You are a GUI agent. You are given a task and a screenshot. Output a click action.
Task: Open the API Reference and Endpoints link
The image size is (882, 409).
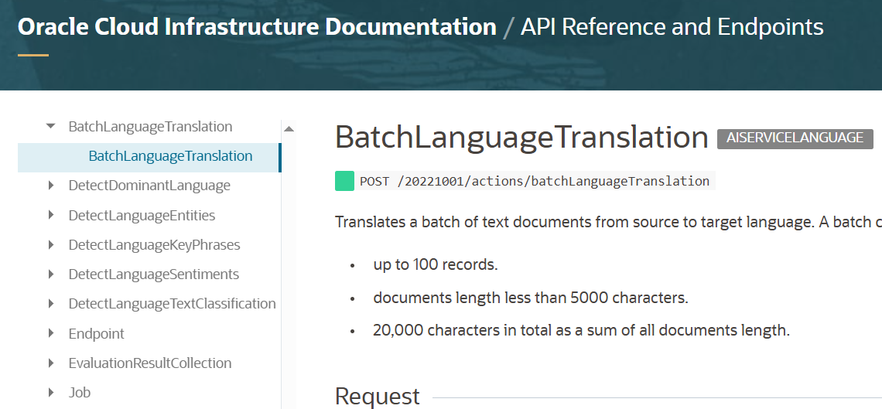pyautogui.click(x=672, y=27)
